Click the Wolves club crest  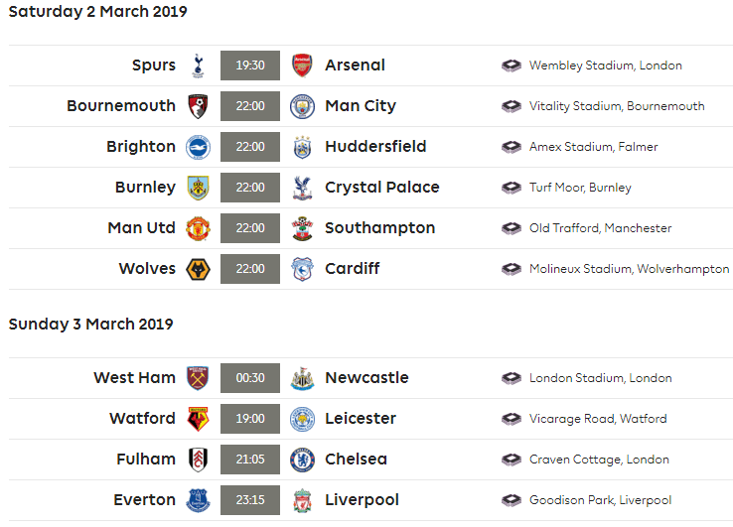[198, 269]
